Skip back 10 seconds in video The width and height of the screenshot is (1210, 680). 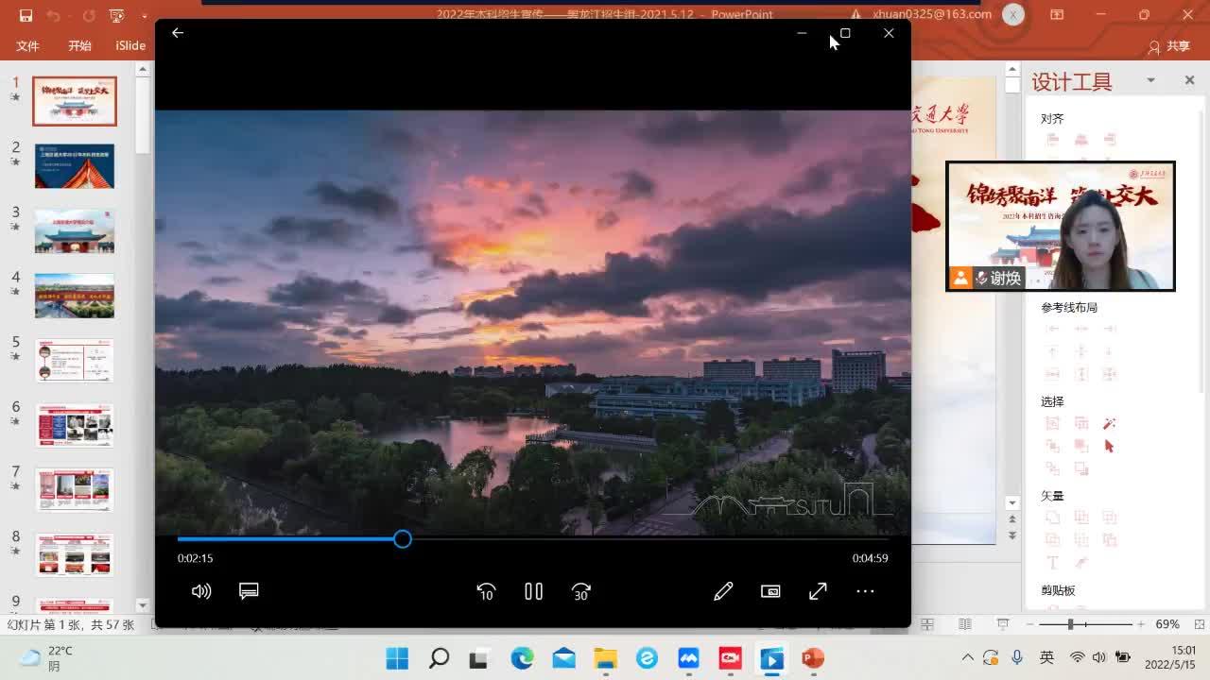coord(486,591)
